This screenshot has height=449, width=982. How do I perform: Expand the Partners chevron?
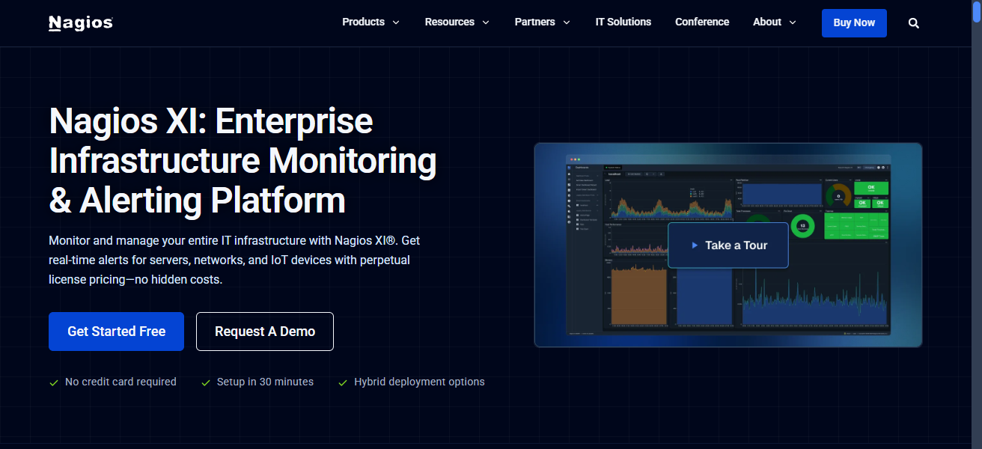[567, 22]
